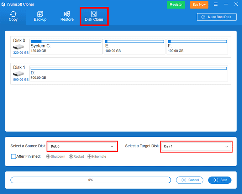
Task: Click the Register button
Action: click(176, 5)
